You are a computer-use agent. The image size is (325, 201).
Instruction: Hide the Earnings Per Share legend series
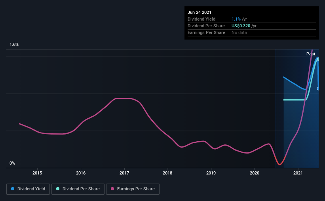[133, 189]
